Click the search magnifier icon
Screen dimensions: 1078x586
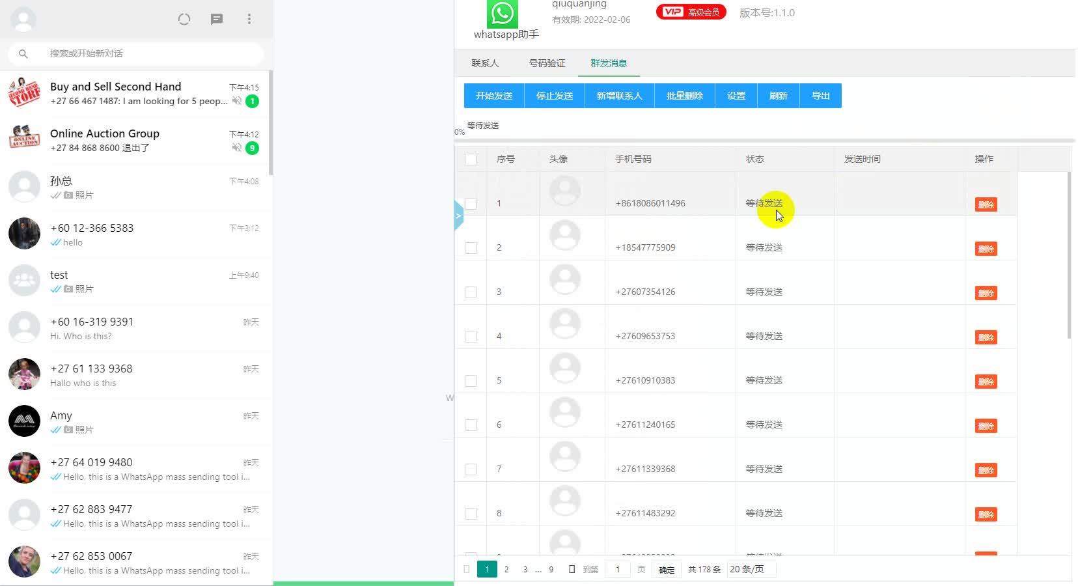click(23, 53)
